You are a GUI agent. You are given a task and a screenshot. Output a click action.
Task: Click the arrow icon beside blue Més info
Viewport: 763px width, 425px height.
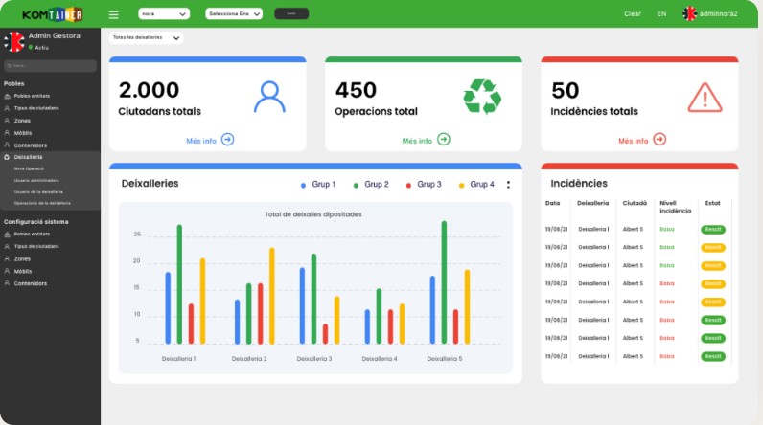[x=227, y=140]
